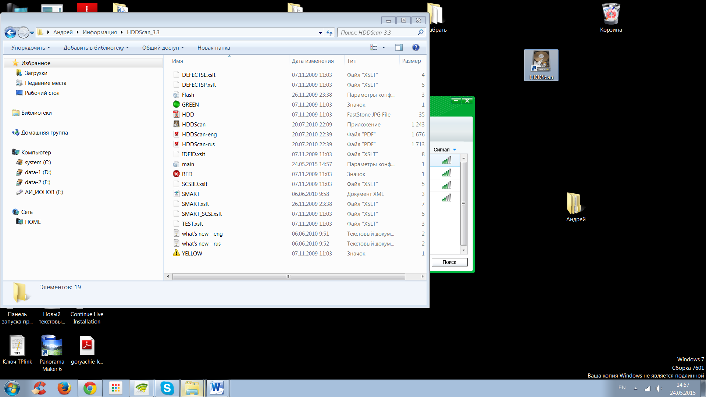Image resolution: width=706 pixels, height=397 pixels.
Task: Select the TEST.xslt file
Action: (192, 223)
